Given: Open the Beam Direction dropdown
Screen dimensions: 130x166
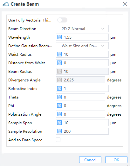Looking at the screenshot, I should point(82,29).
